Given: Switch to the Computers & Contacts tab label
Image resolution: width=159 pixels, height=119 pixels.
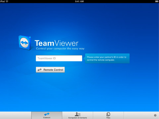Looking at the screenshot, I should (x=78, y=118).
